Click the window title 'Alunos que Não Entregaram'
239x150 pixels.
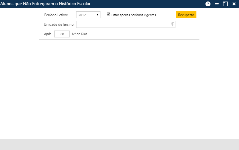[45, 4]
